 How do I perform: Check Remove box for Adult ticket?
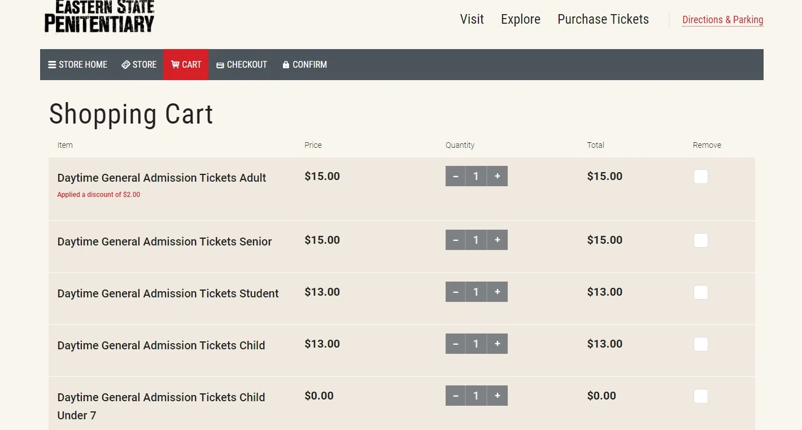coord(700,177)
